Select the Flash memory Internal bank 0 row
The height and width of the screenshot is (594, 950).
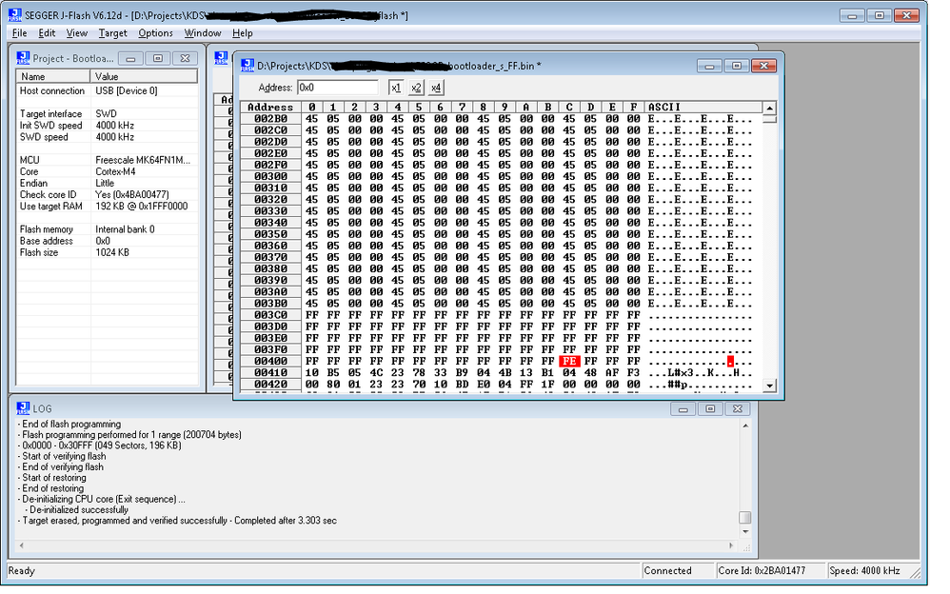click(x=108, y=229)
